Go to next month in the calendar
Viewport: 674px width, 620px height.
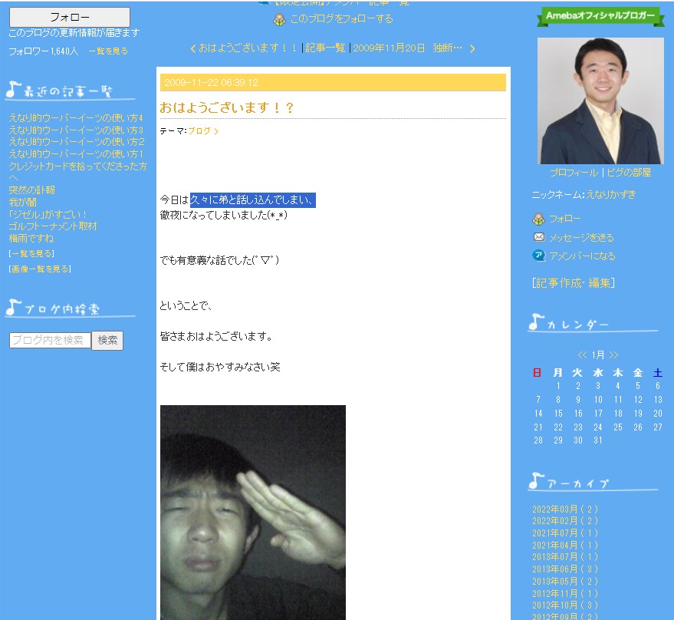click(614, 355)
